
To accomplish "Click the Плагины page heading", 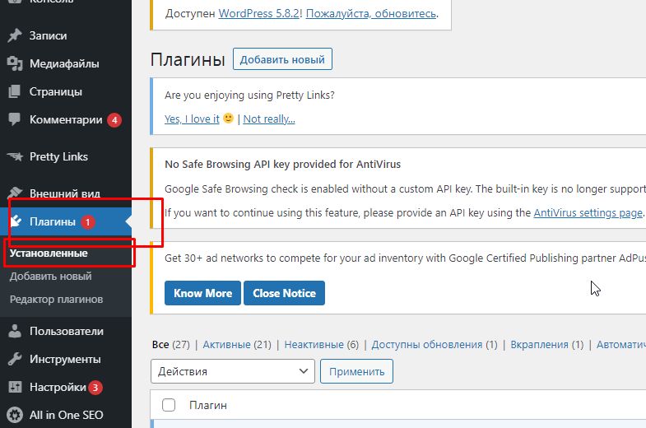I will 188,59.
